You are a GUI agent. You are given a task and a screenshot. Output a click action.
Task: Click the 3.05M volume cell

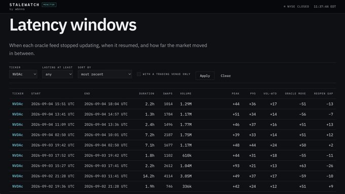(186, 176)
